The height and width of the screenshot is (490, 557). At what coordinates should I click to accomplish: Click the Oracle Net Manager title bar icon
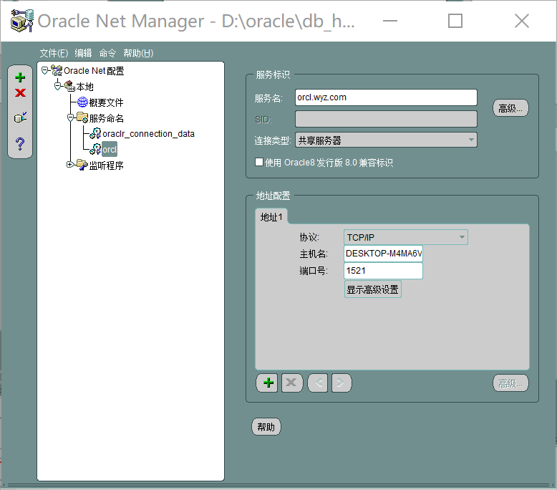[22, 21]
